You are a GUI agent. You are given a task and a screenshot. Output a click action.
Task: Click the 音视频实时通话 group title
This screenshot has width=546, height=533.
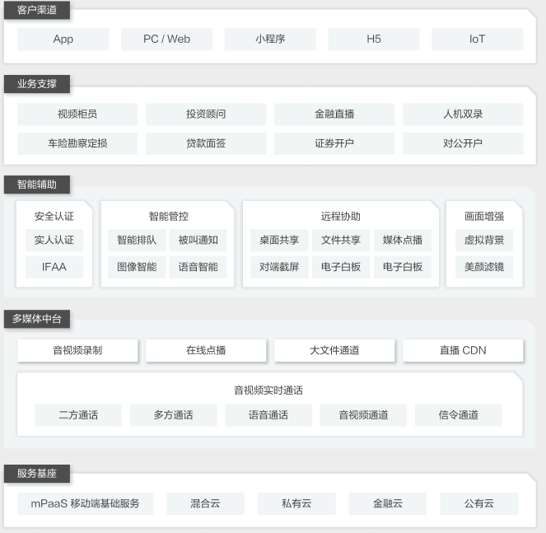268,390
